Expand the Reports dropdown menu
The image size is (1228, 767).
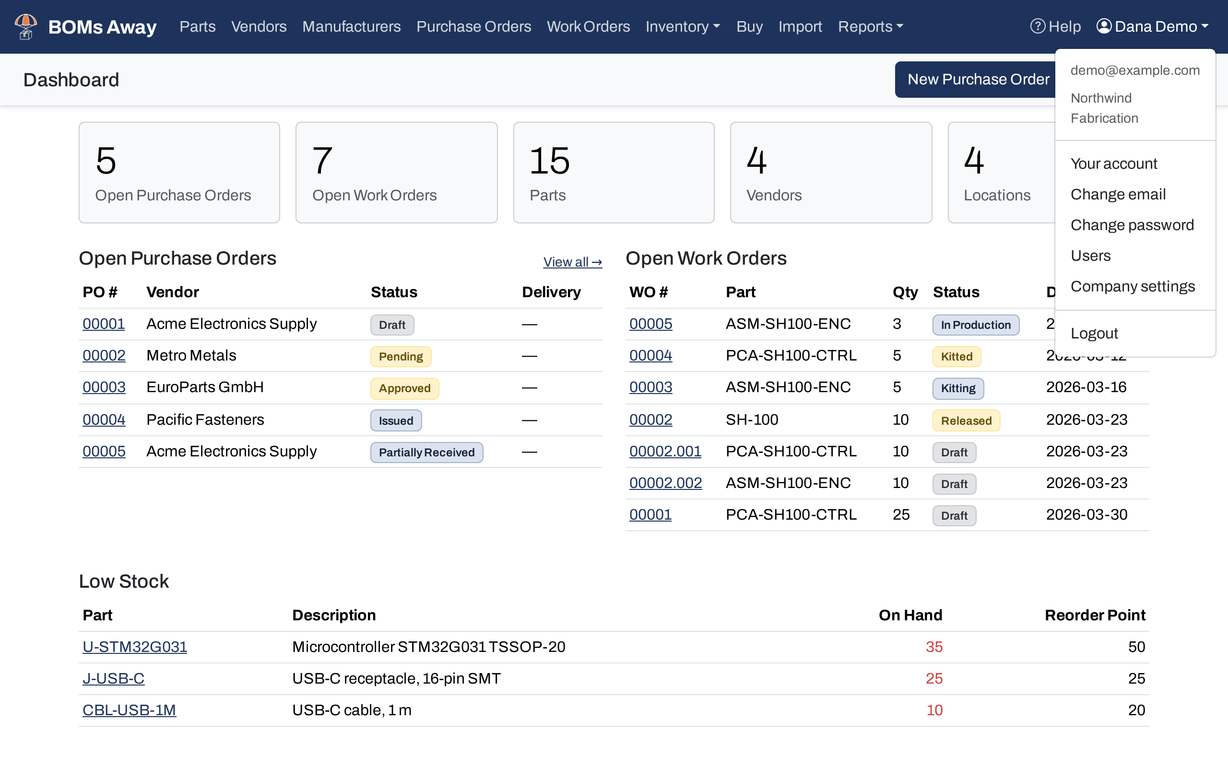point(870,26)
